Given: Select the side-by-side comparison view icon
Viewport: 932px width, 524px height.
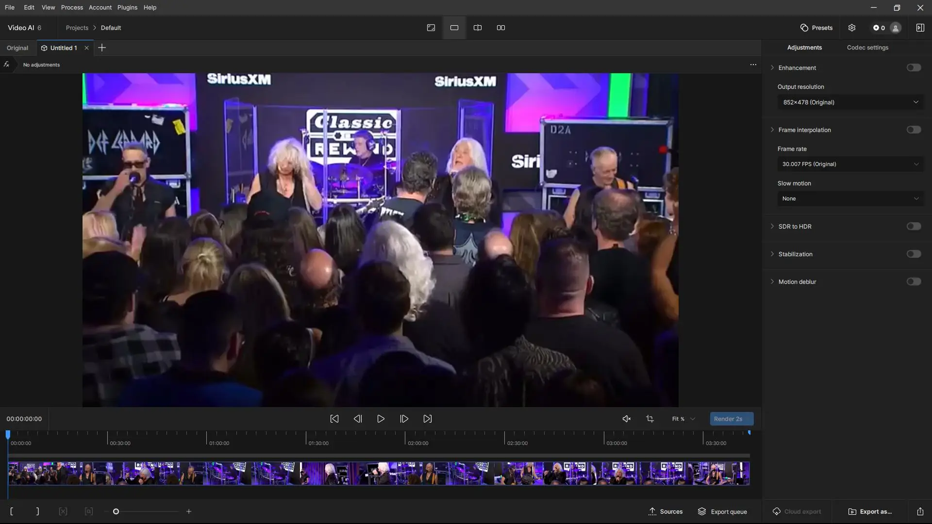Looking at the screenshot, I should (x=501, y=28).
